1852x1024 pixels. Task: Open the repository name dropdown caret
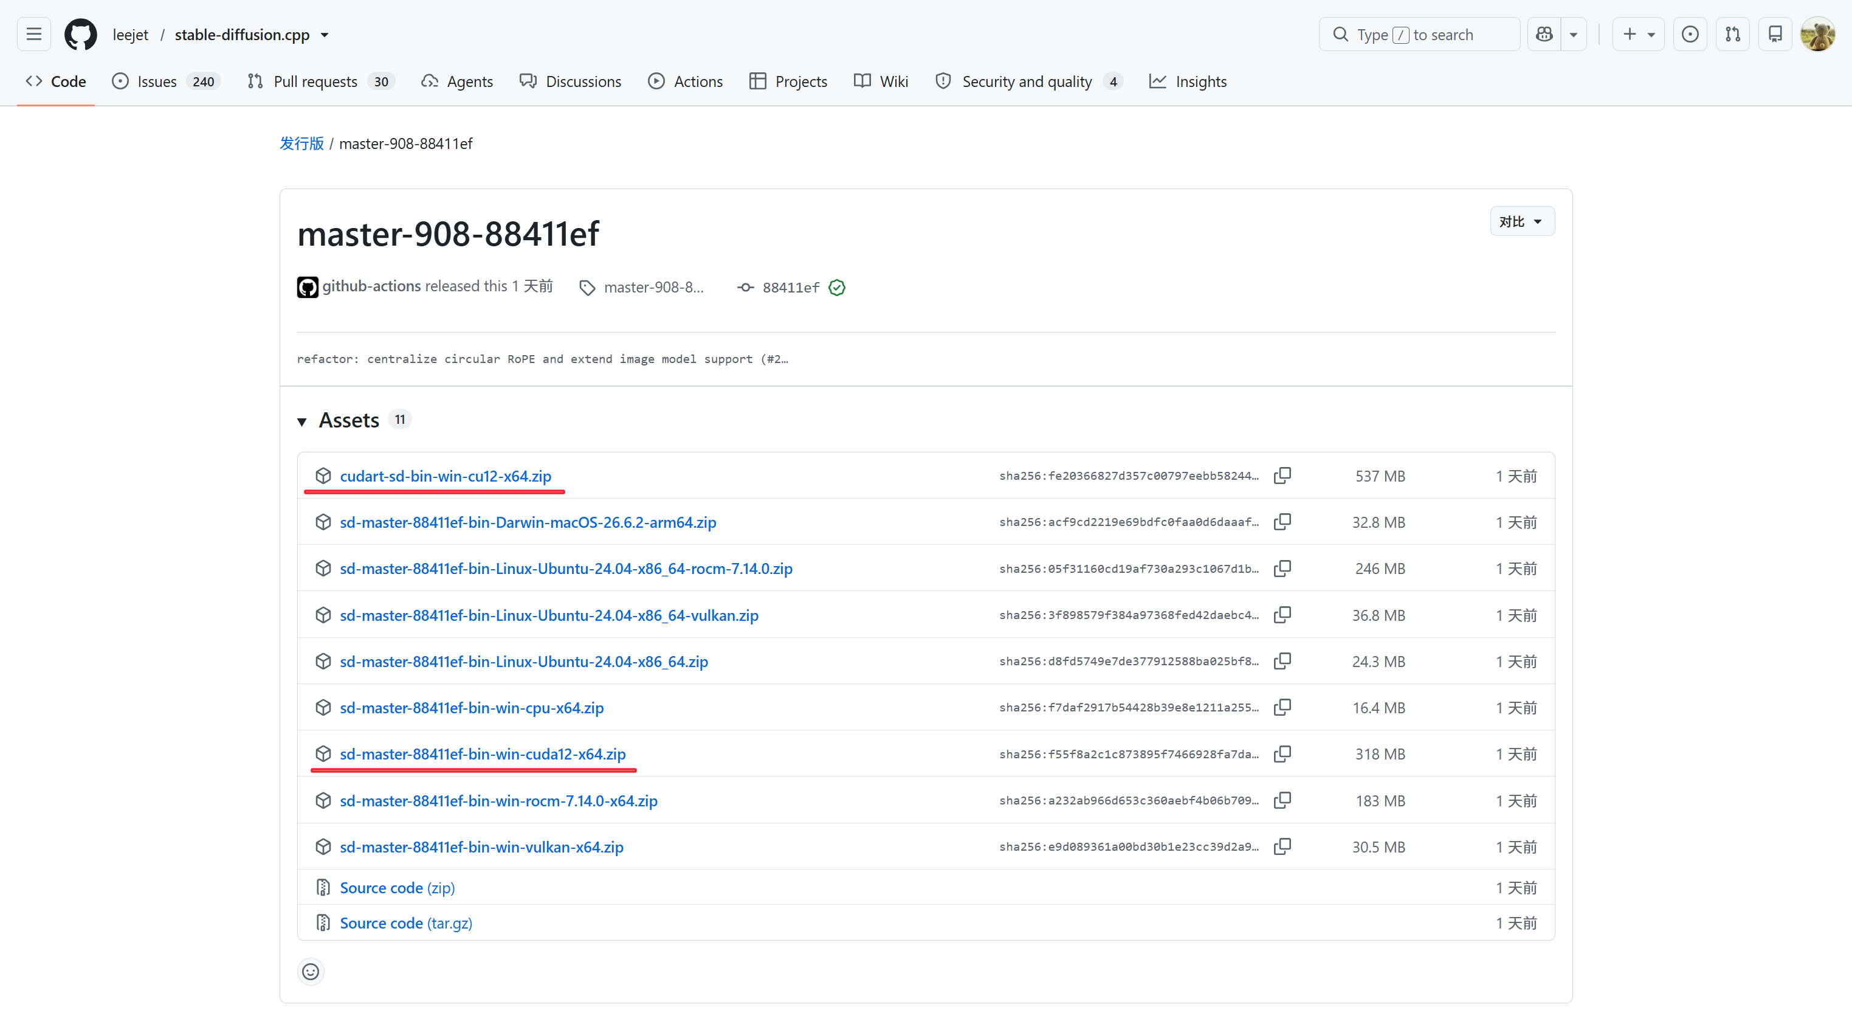click(325, 35)
